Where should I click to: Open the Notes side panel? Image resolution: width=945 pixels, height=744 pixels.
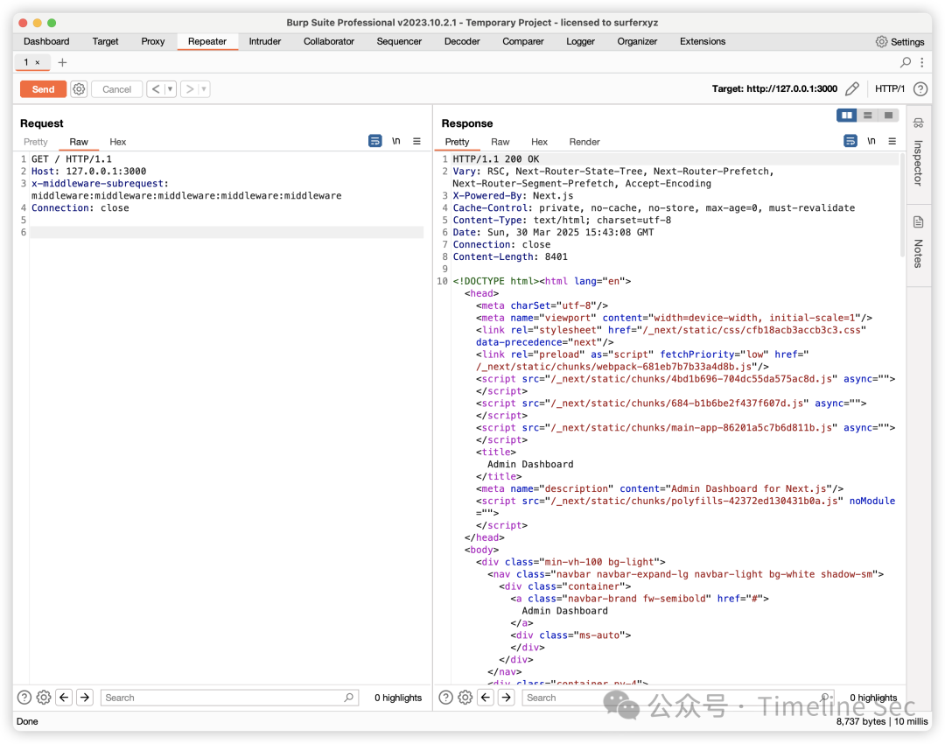click(x=919, y=242)
